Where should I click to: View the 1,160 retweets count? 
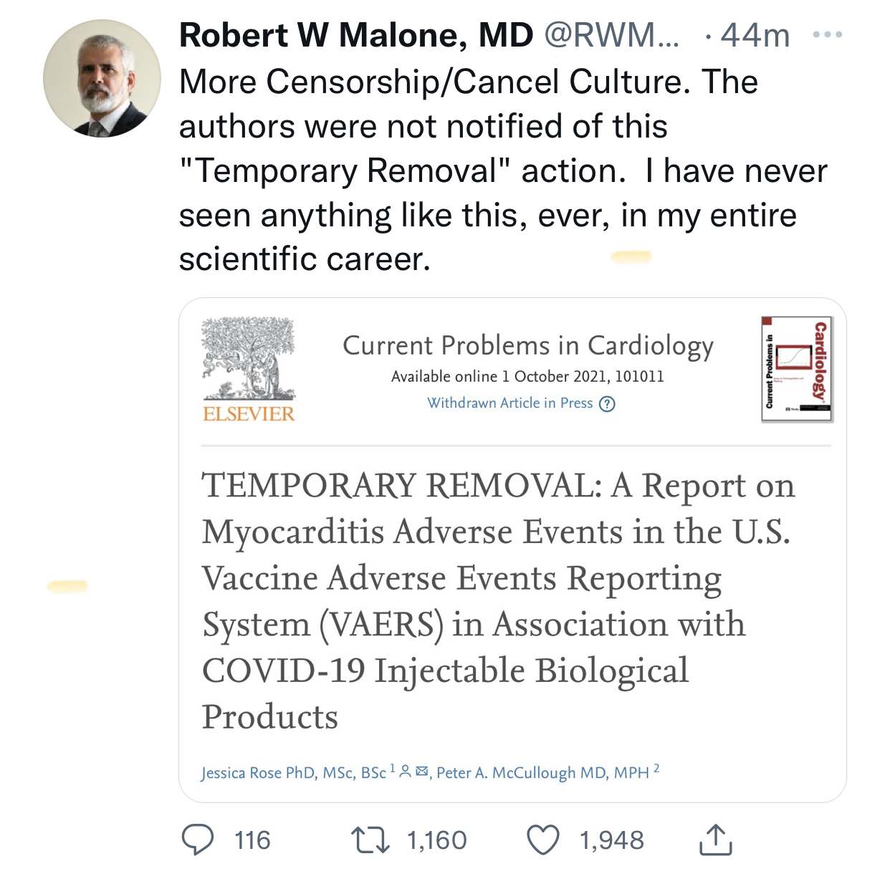tap(436, 840)
